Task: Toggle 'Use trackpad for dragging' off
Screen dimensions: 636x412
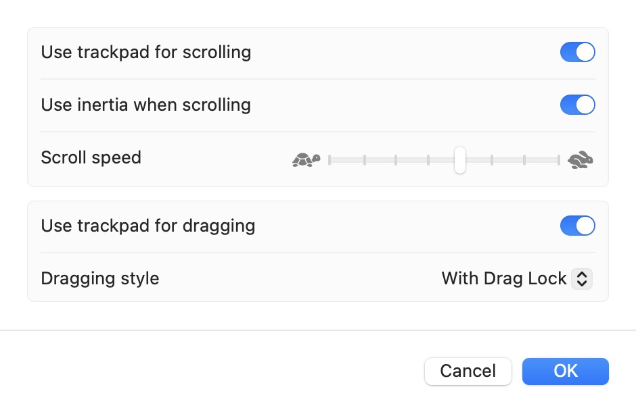Action: coord(578,225)
